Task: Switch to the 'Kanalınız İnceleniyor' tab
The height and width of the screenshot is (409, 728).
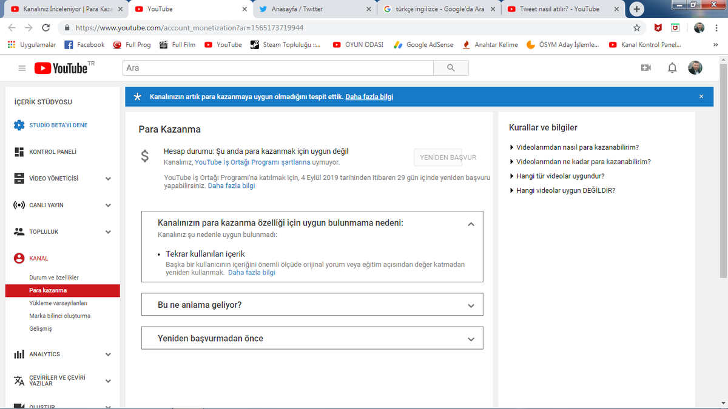Action: [x=67, y=9]
